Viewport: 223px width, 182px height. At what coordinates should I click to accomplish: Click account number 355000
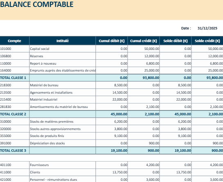[6, 136]
